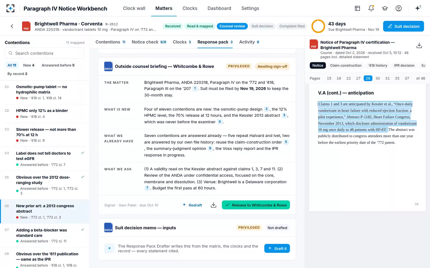Filter contentions by New 4
Screen dimensions: 430x268
[x=29, y=65]
